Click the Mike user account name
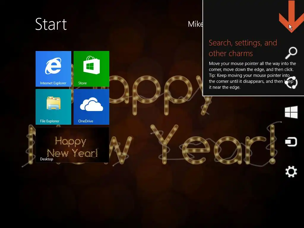 (195, 24)
